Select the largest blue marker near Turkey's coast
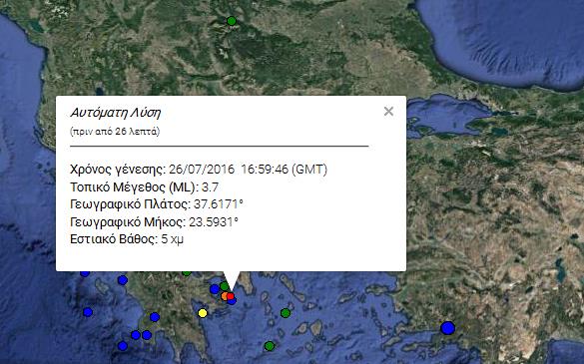 pyautogui.click(x=447, y=328)
